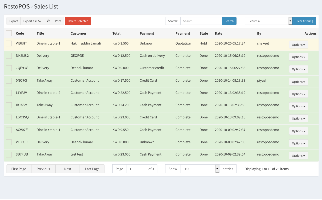Toggle the select-all checkbox in the header
The height and width of the screenshot is (200, 322).
[8, 33]
